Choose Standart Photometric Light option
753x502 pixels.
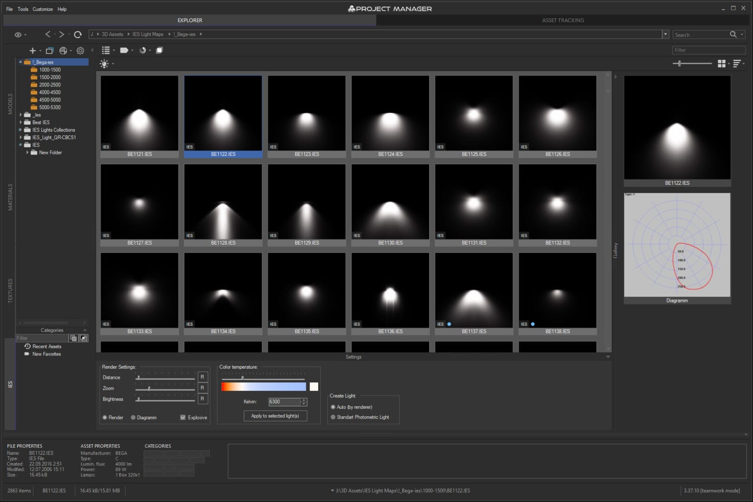click(333, 417)
